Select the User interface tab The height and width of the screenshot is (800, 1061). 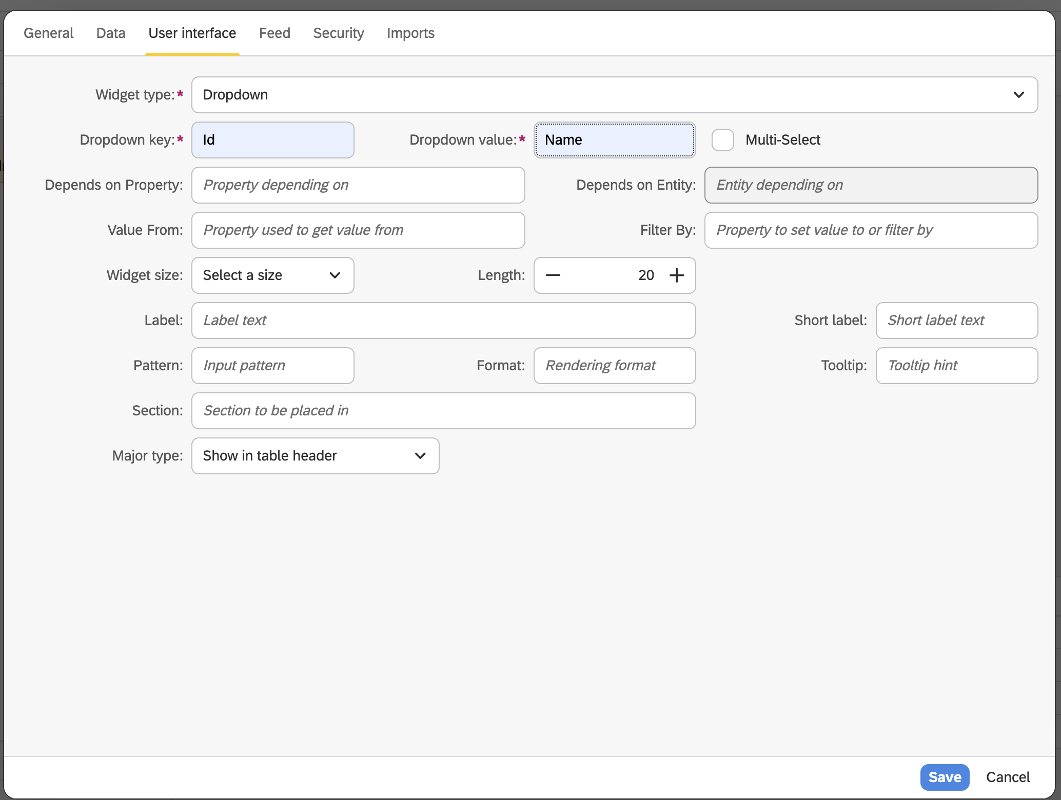192,33
